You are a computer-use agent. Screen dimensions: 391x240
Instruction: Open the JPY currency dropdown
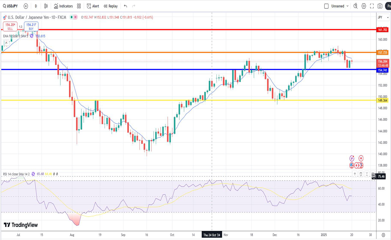[x=383, y=17]
